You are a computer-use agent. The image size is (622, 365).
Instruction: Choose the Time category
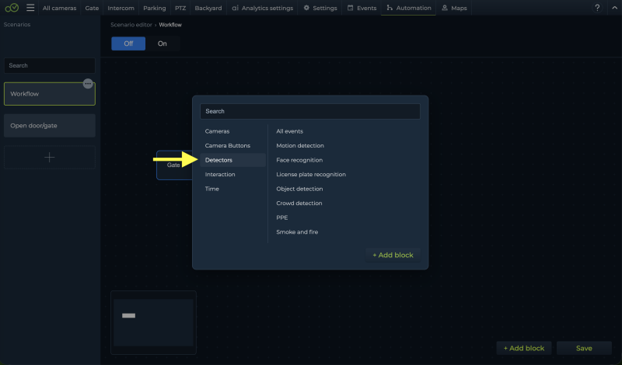point(232,189)
